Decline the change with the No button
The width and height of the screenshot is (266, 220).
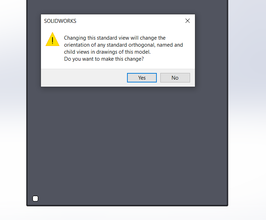tap(175, 78)
